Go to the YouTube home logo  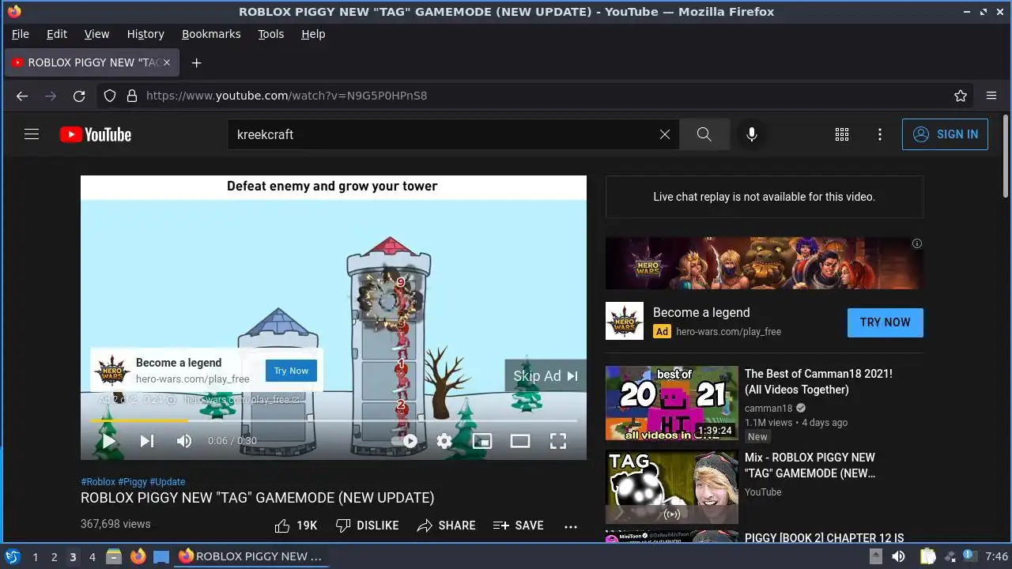click(x=96, y=134)
